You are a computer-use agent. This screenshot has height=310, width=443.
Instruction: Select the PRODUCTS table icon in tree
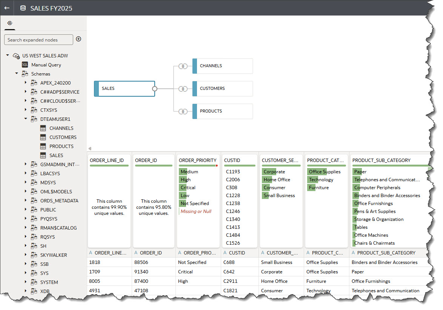(x=43, y=146)
